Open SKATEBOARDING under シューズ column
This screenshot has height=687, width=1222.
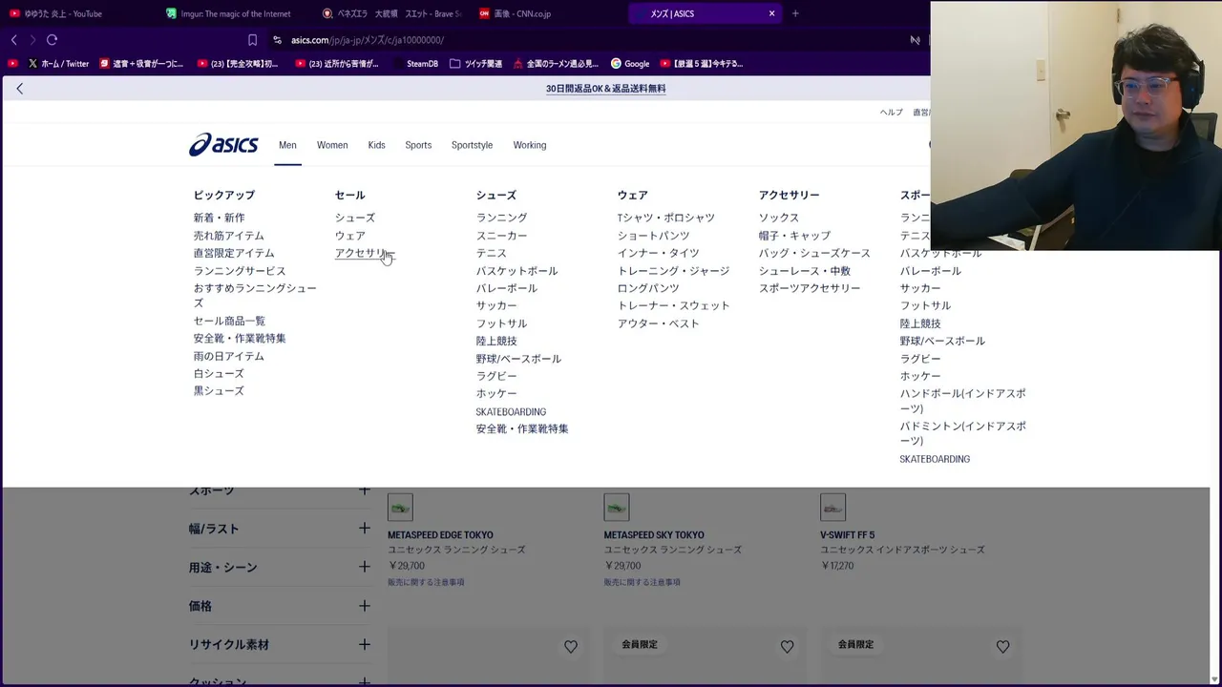point(511,412)
